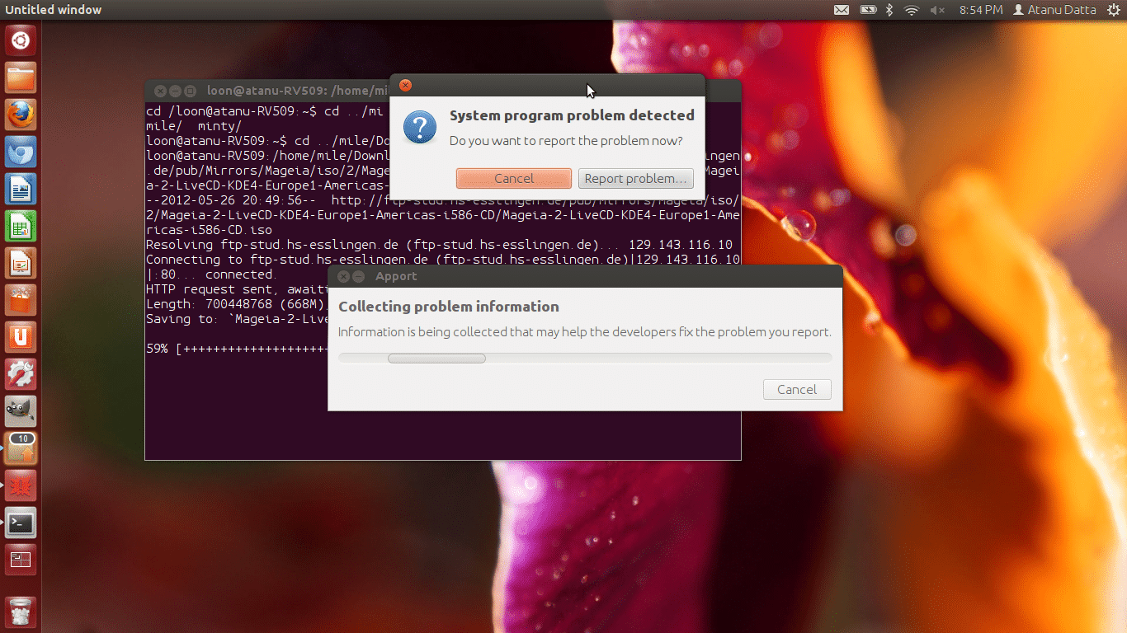Open the Files folder in the launcher

pyautogui.click(x=21, y=77)
